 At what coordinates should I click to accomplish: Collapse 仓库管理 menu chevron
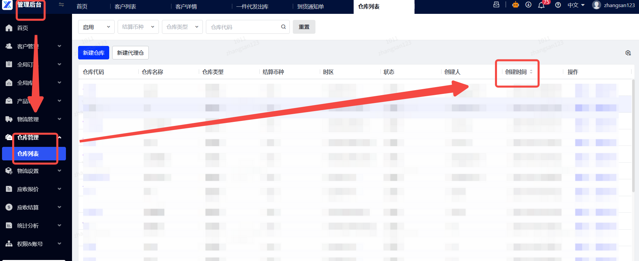tap(60, 137)
